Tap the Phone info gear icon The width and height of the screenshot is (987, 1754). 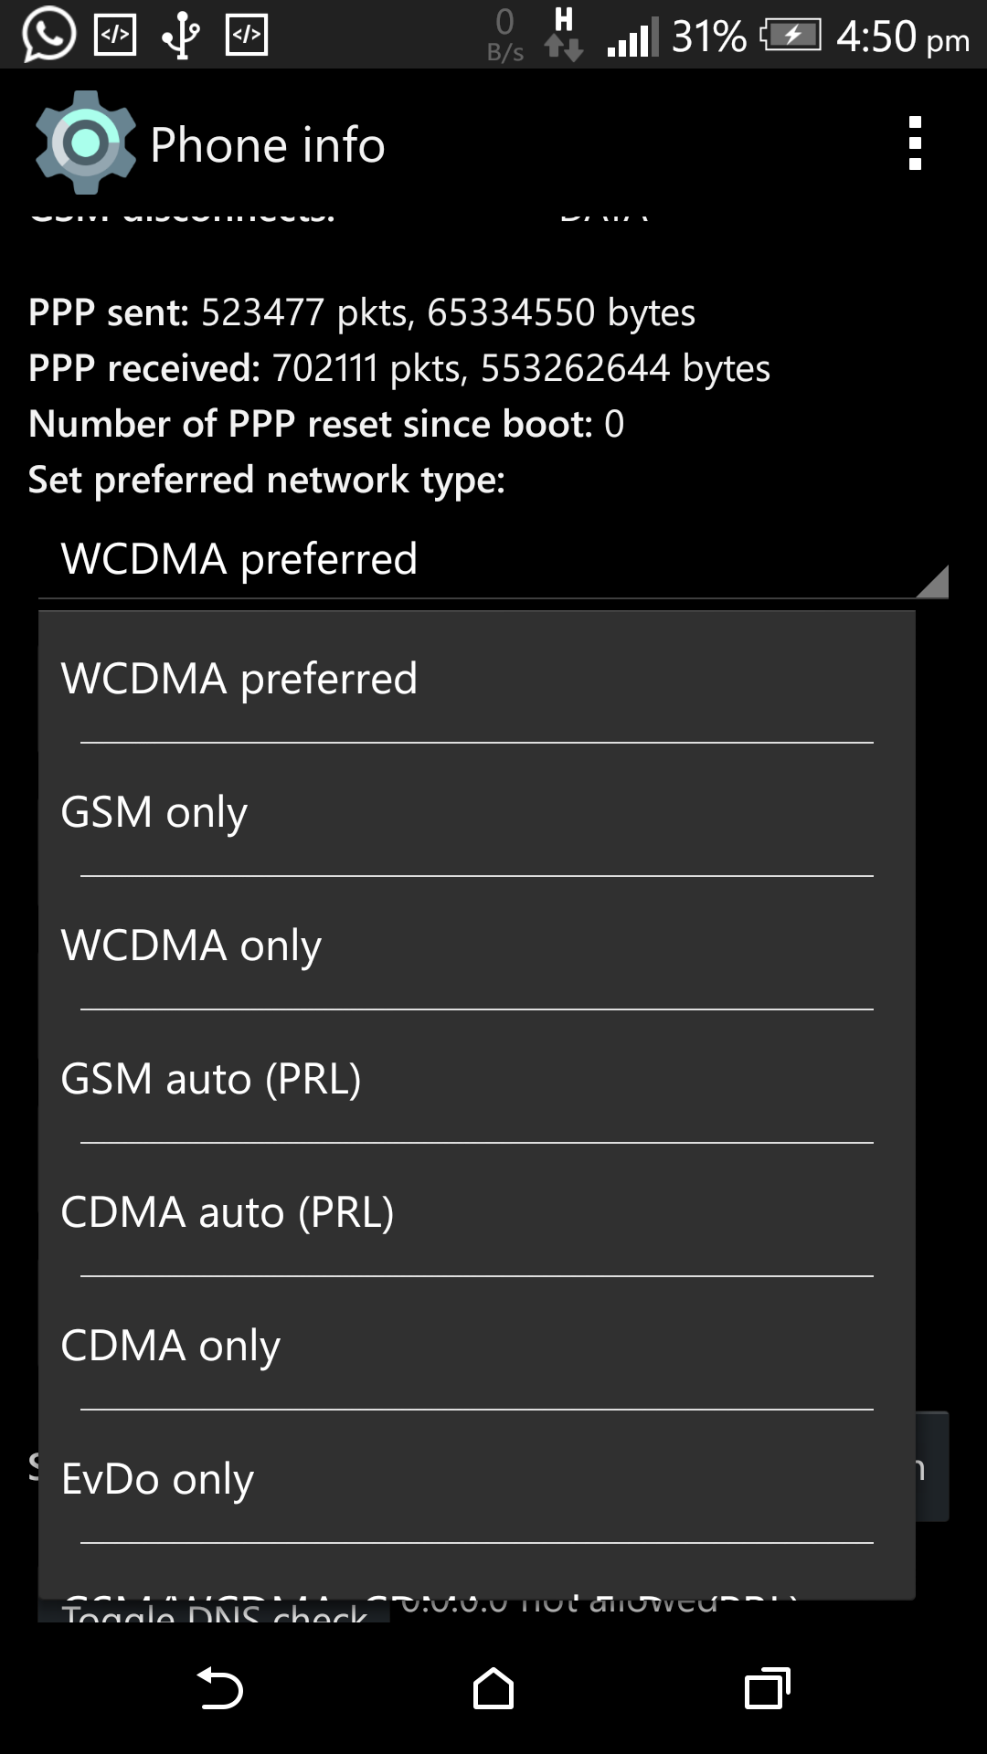(x=85, y=143)
